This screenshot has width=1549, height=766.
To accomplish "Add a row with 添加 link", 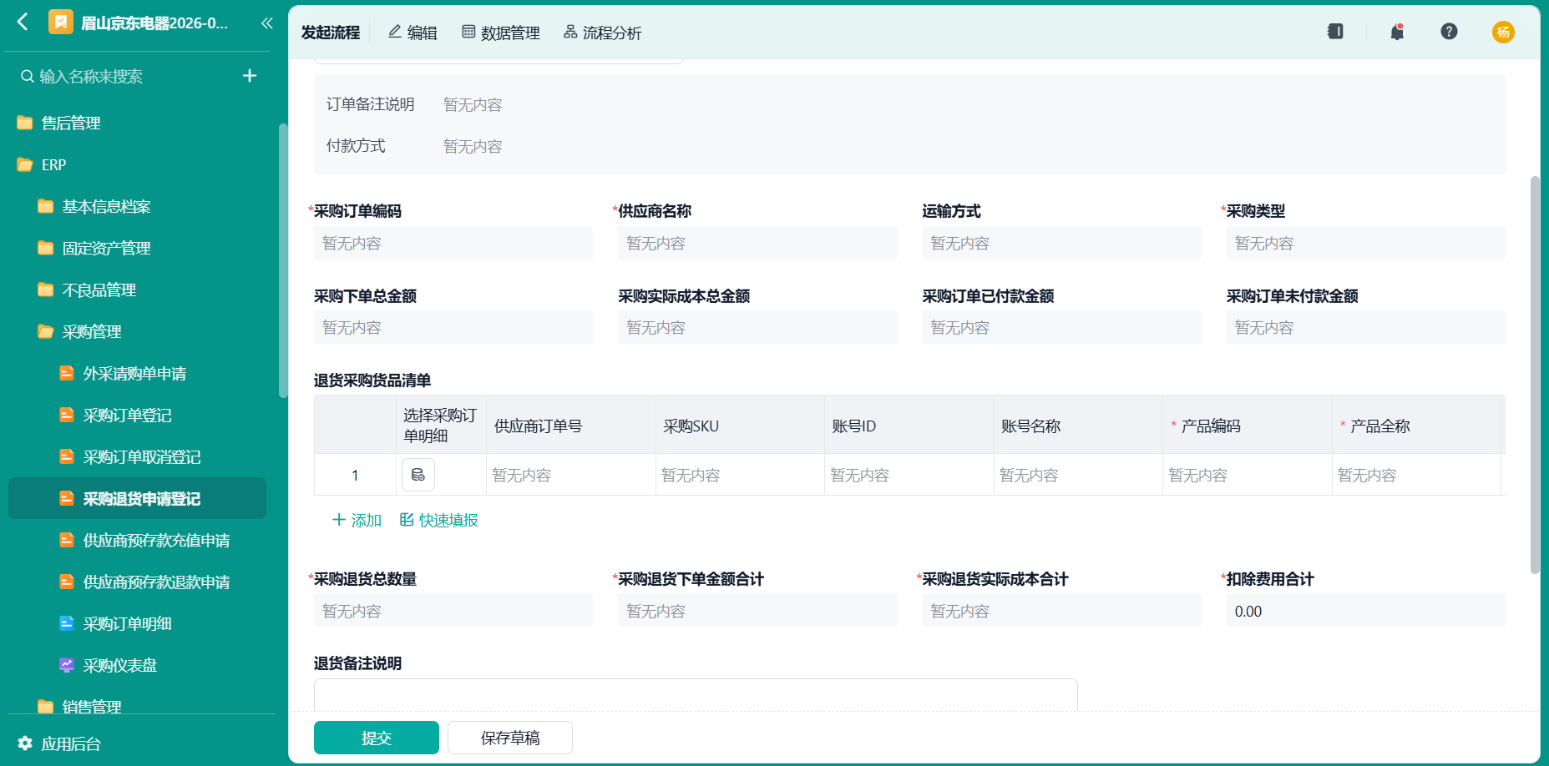I will coord(357,520).
